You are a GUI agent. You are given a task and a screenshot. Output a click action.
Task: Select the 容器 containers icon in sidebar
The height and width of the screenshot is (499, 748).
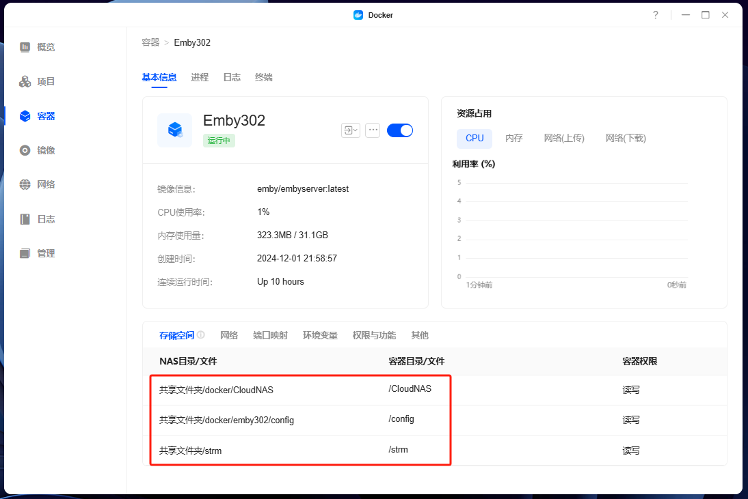tap(25, 115)
